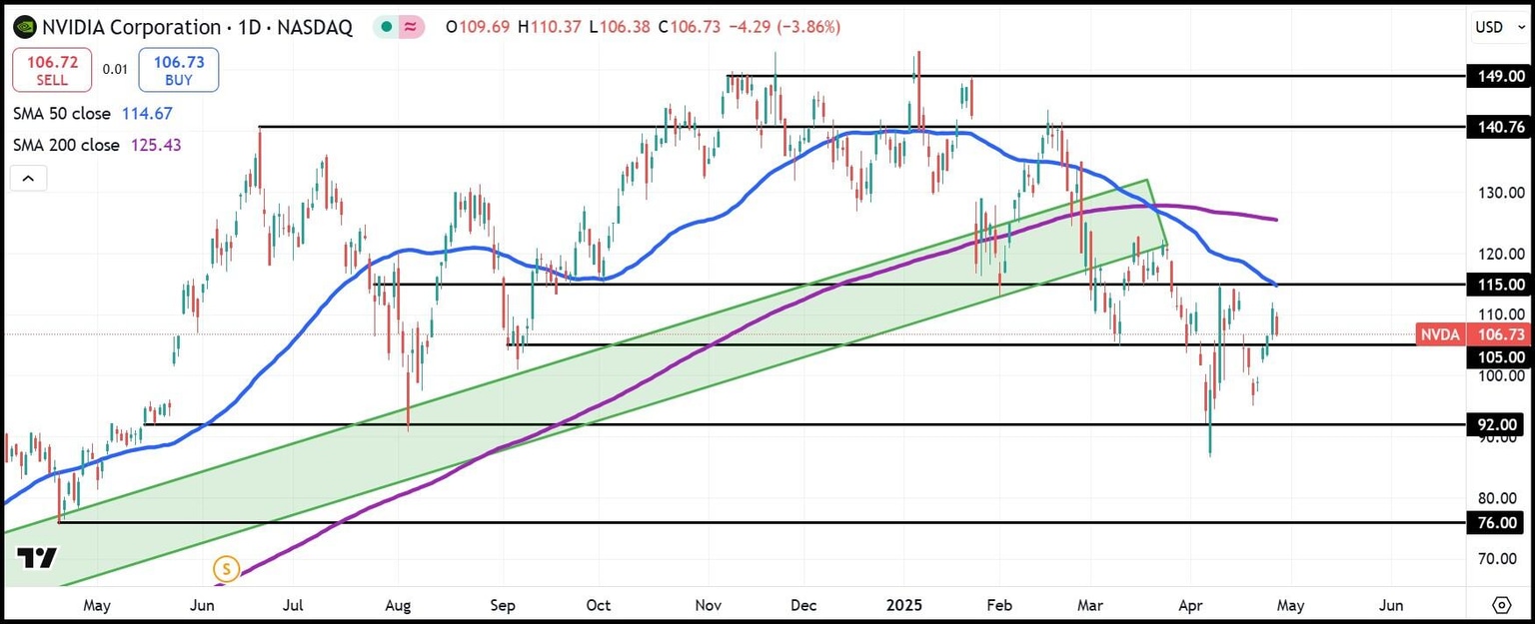
Task: Collapse the legend using the up chevron
Action: [28, 178]
